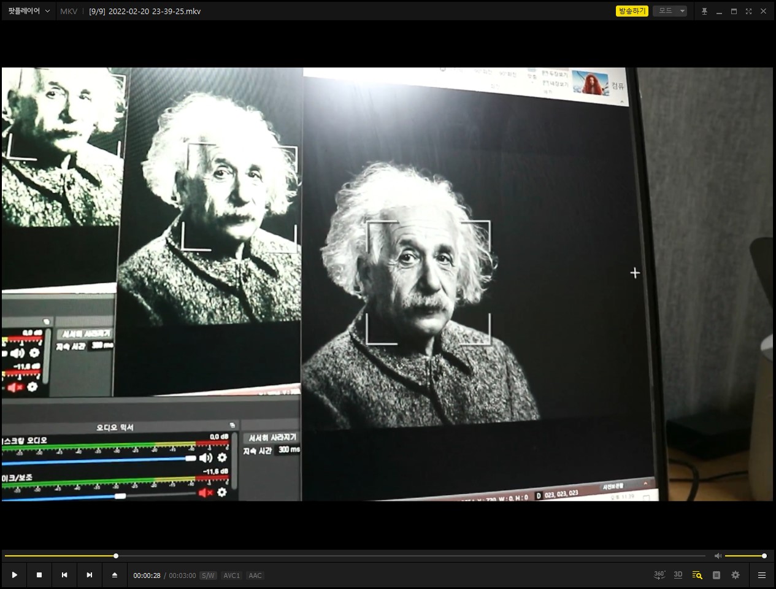Click the video display area
The image size is (776, 589).
[388, 284]
